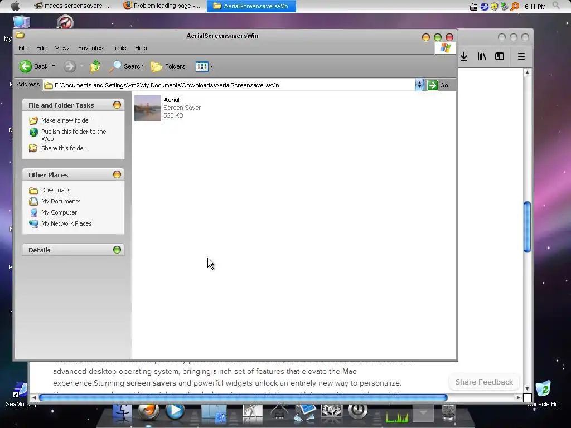
Task: Open the Help menu
Action: click(141, 48)
